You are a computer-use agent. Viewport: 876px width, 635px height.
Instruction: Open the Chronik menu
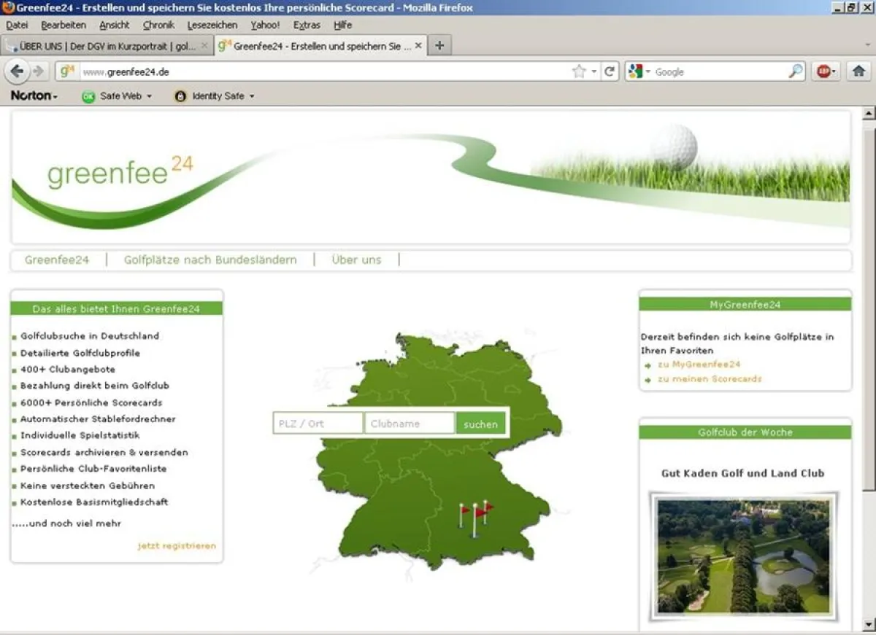158,25
